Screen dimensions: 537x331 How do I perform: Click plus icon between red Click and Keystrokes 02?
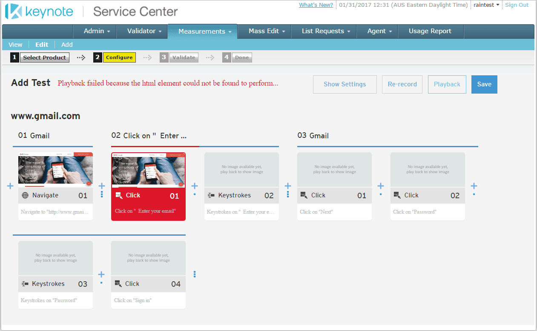pyautogui.click(x=195, y=186)
